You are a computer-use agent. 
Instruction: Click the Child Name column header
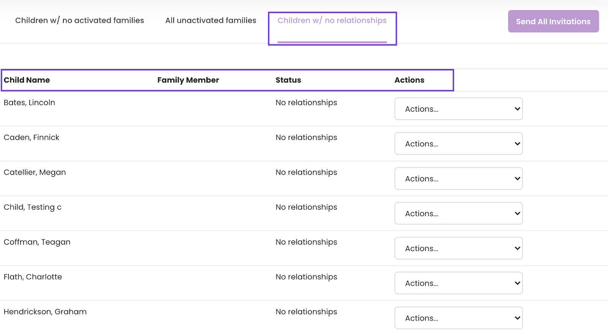27,80
